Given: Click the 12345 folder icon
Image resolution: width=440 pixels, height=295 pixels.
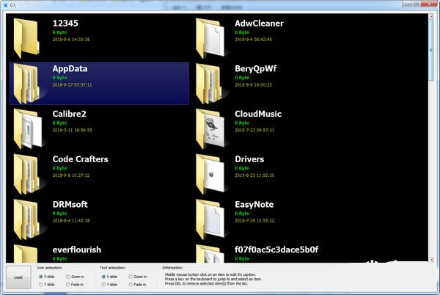Looking at the screenshot, I should 26,38.
